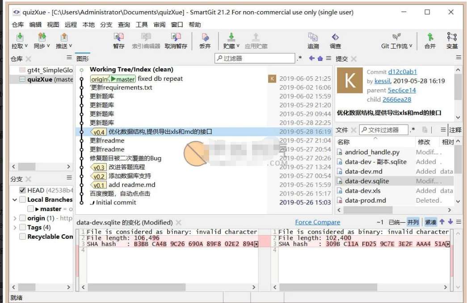
Task: Open the 编辑 (Edit) menu
Action: pos(35,25)
